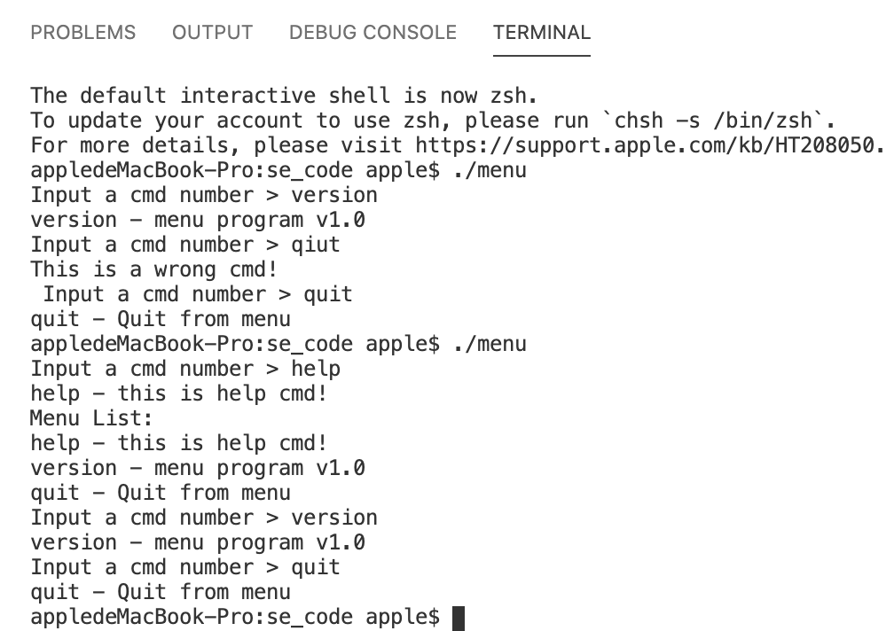Image resolution: width=894 pixels, height=631 pixels.
Task: Click the help line directly under Menu List
Action: click(179, 443)
